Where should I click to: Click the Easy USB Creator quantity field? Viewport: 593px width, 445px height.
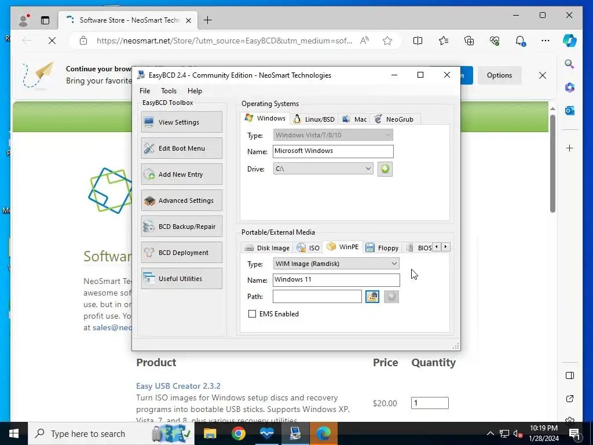point(430,403)
